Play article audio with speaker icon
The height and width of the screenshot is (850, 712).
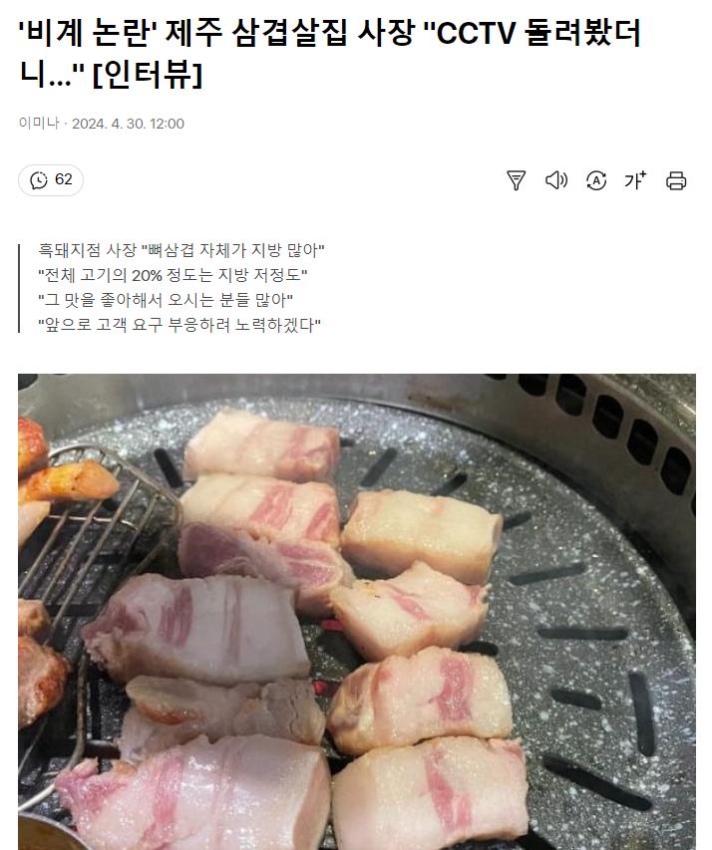pos(556,180)
